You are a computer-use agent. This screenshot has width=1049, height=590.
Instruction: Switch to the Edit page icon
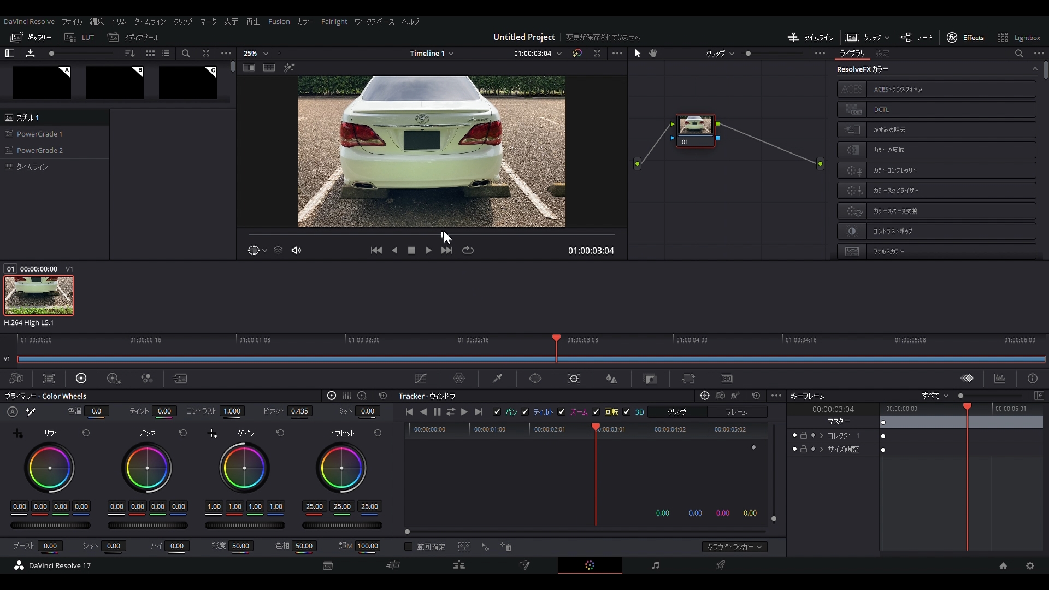tap(459, 565)
